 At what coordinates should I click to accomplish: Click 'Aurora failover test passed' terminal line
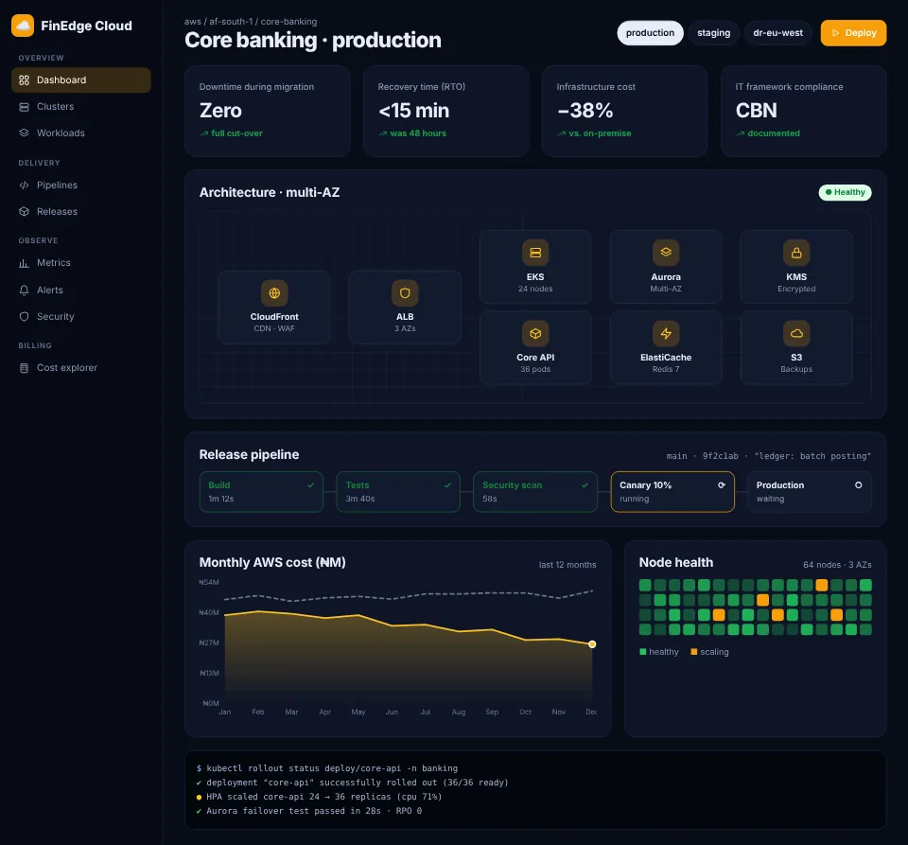click(x=310, y=811)
